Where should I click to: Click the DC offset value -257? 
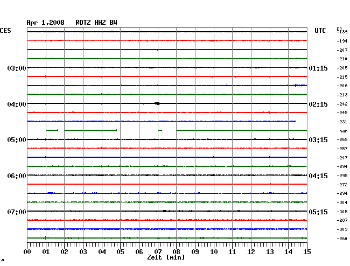tap(342, 149)
